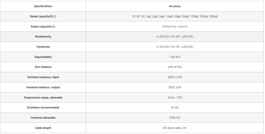Select the Rated output(R.O.) label
This screenshot has height=134, width=265.
pos(43,27)
